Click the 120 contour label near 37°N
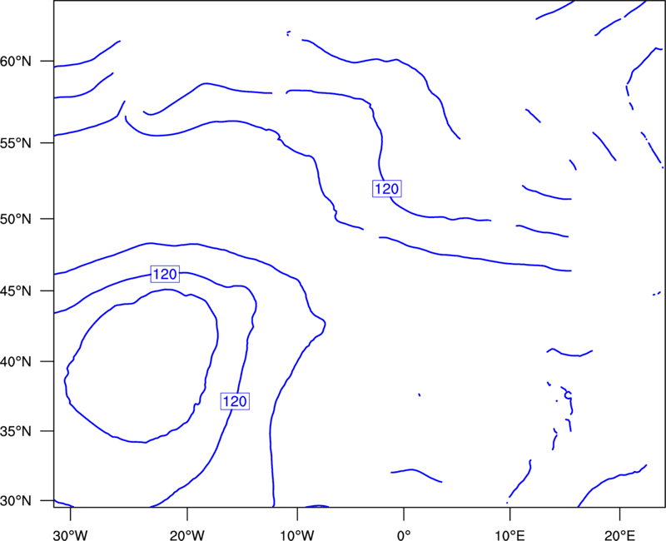666x541 pixels. [x=235, y=401]
